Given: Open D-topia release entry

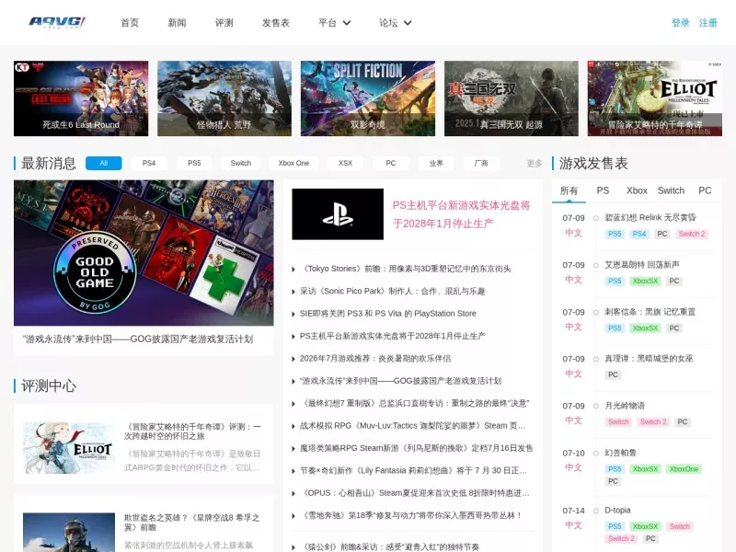Looking at the screenshot, I should [617, 511].
